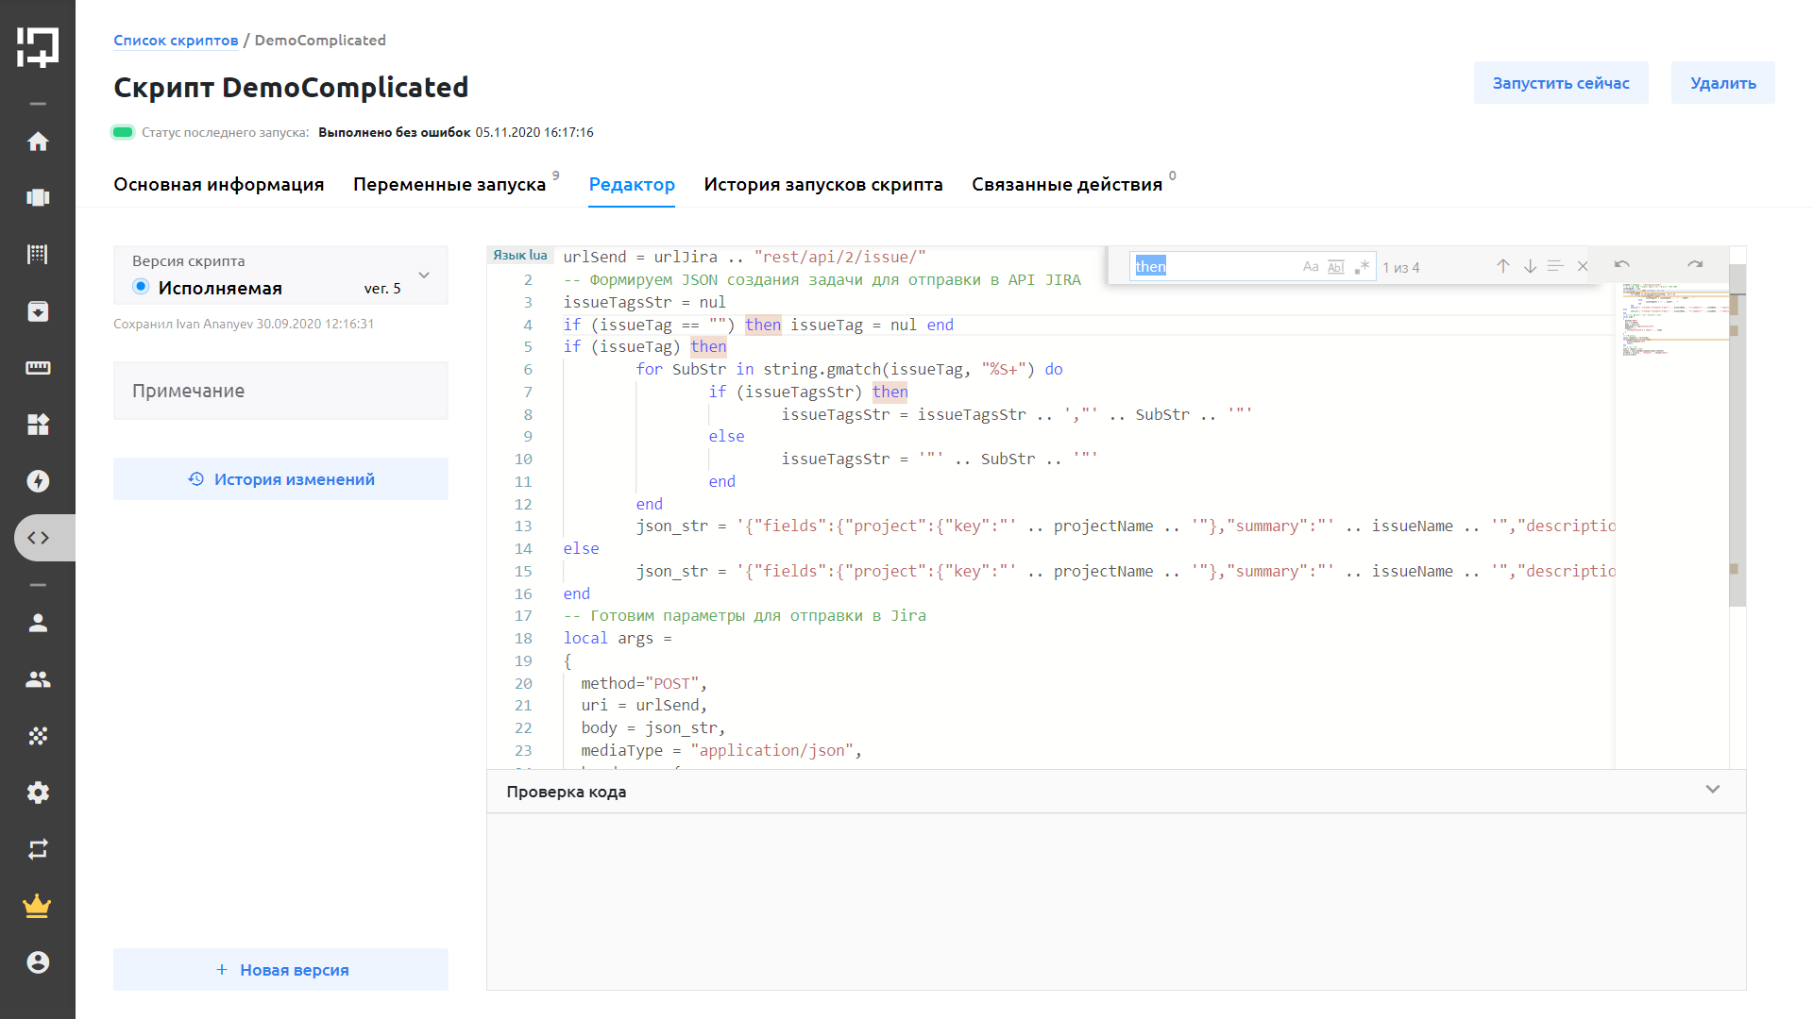Enable regular expression search option
This screenshot has height=1019, width=1813.
pyautogui.click(x=1361, y=267)
